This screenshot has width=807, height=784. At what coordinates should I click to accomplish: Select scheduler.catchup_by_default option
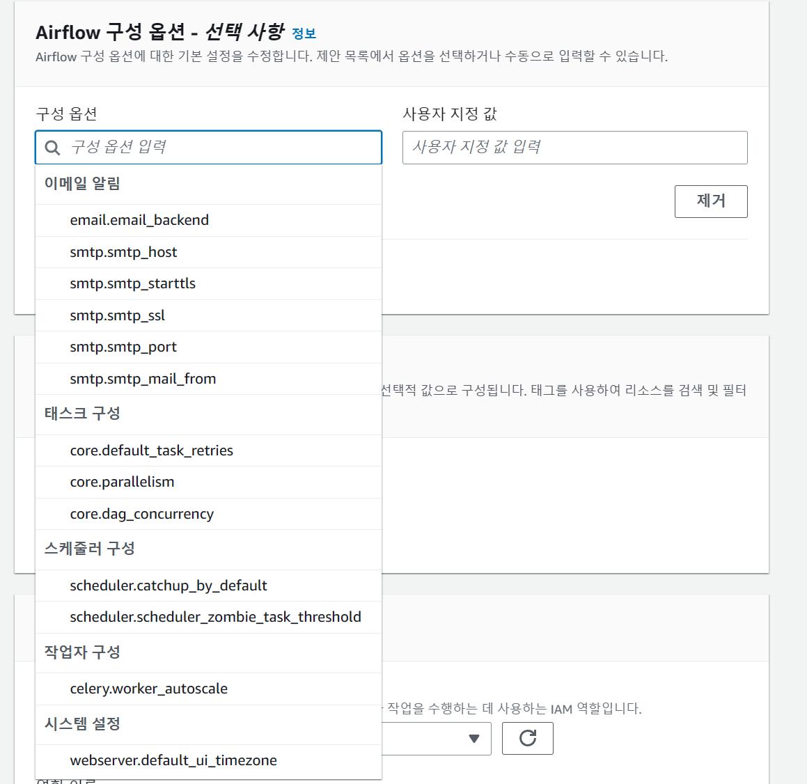[169, 586]
